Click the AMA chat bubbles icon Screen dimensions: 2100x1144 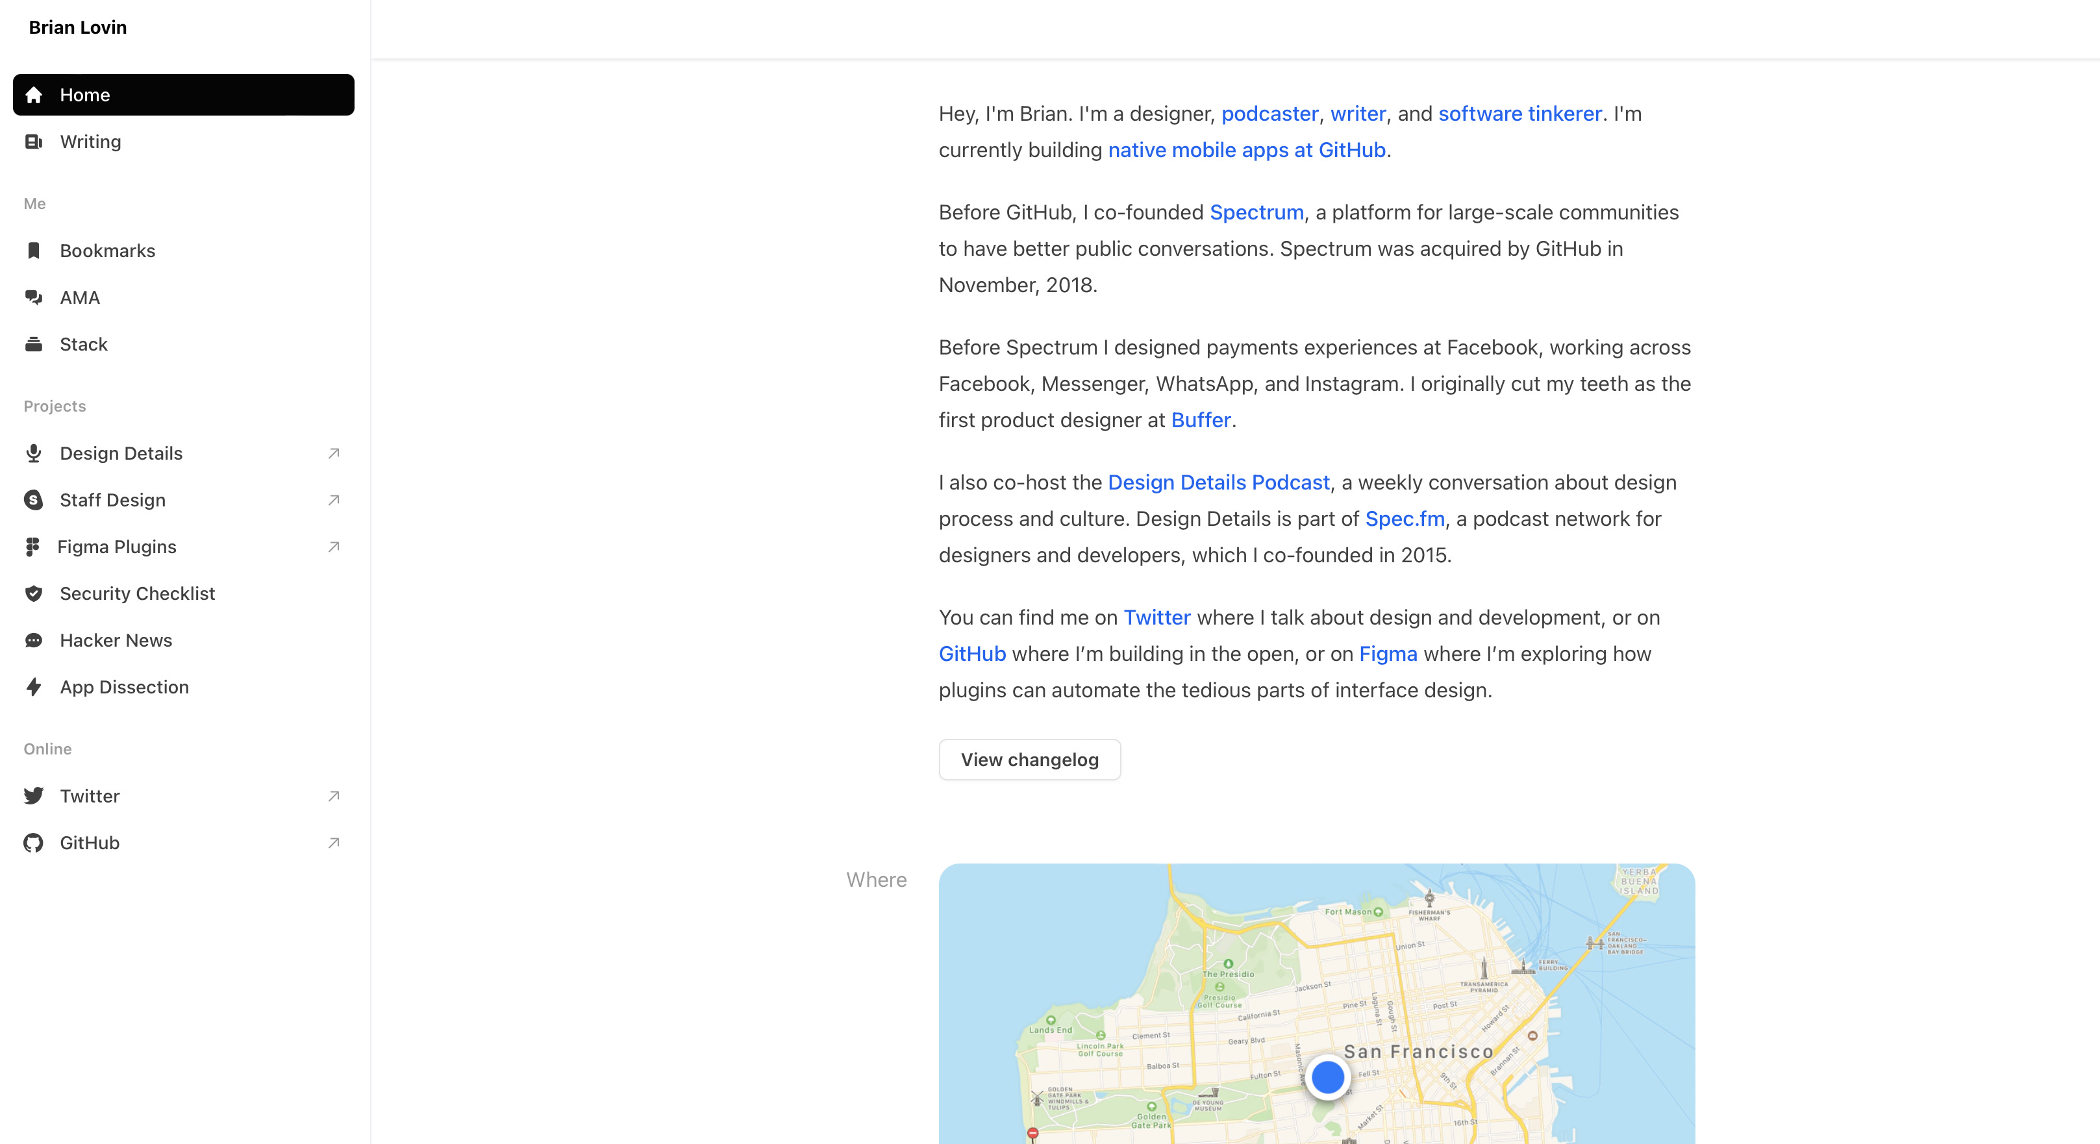[x=33, y=297]
